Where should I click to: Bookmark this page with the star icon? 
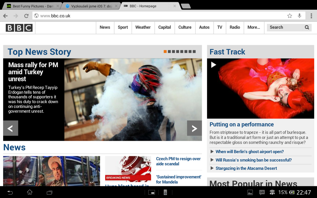[x=289, y=15]
